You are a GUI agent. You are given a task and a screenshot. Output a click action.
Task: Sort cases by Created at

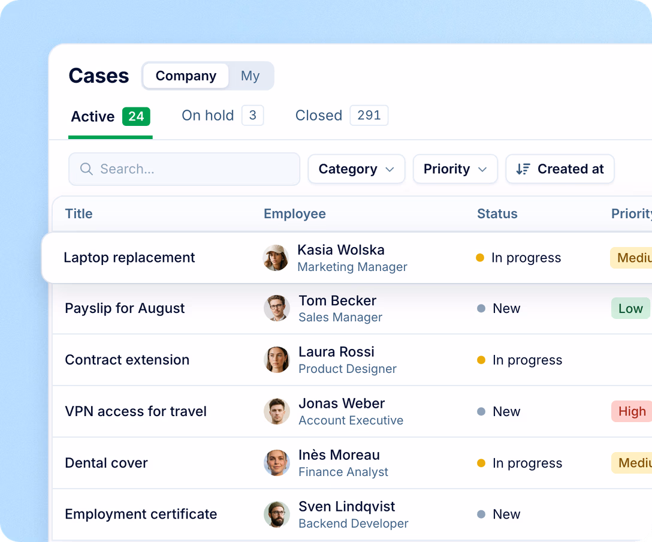(560, 169)
